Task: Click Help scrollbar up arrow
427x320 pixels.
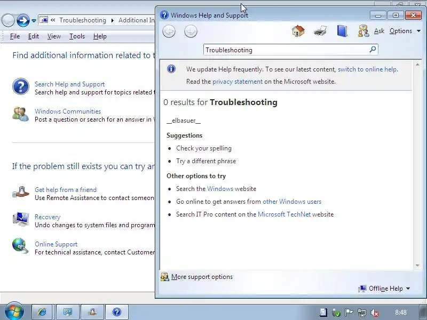Action: (x=417, y=65)
